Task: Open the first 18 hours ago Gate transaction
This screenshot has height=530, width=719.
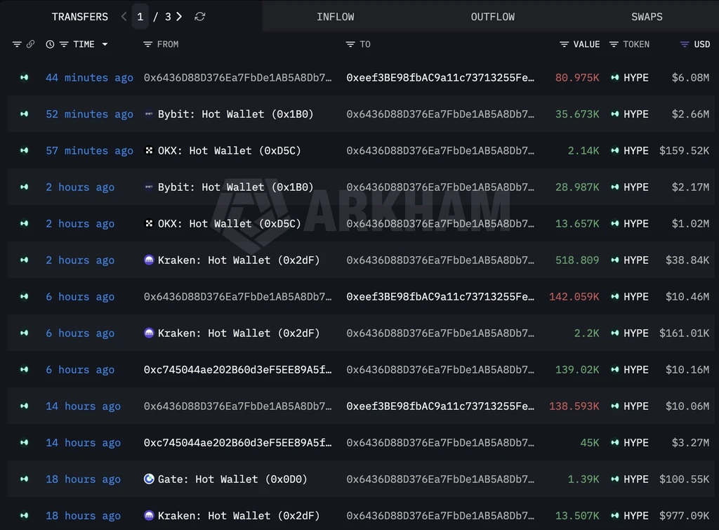Action: click(83, 479)
